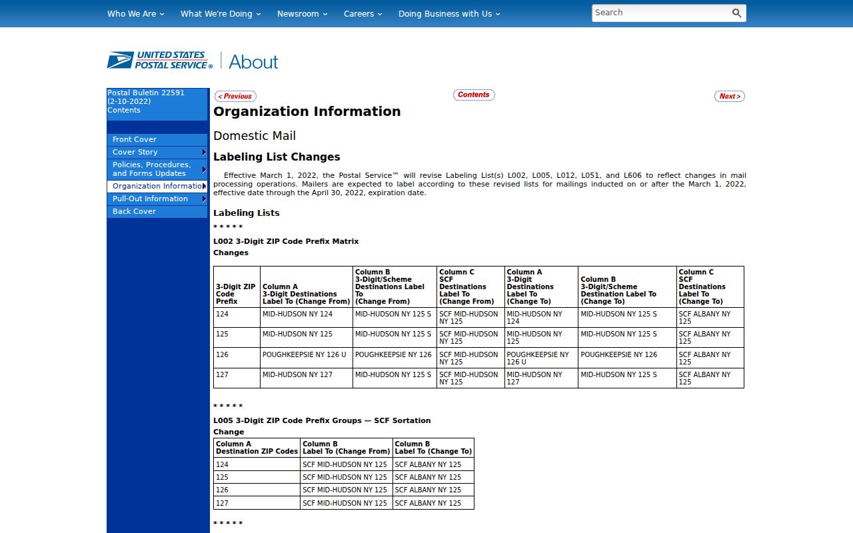Open the USPS eagle logo
This screenshot has height=533, width=853.
coord(160,60)
